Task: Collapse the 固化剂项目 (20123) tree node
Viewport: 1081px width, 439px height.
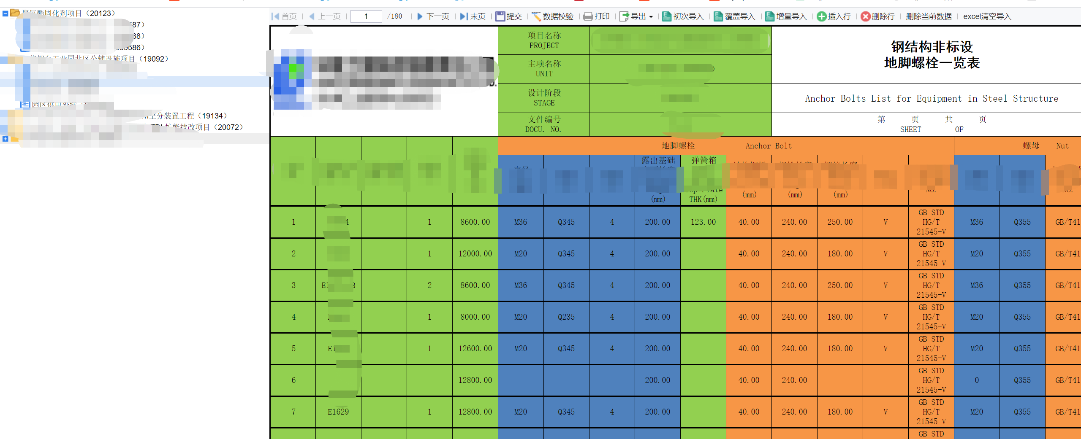Action: click(5, 13)
